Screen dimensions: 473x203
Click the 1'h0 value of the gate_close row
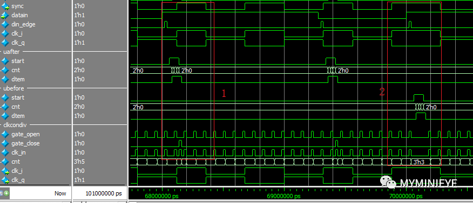tap(79, 143)
